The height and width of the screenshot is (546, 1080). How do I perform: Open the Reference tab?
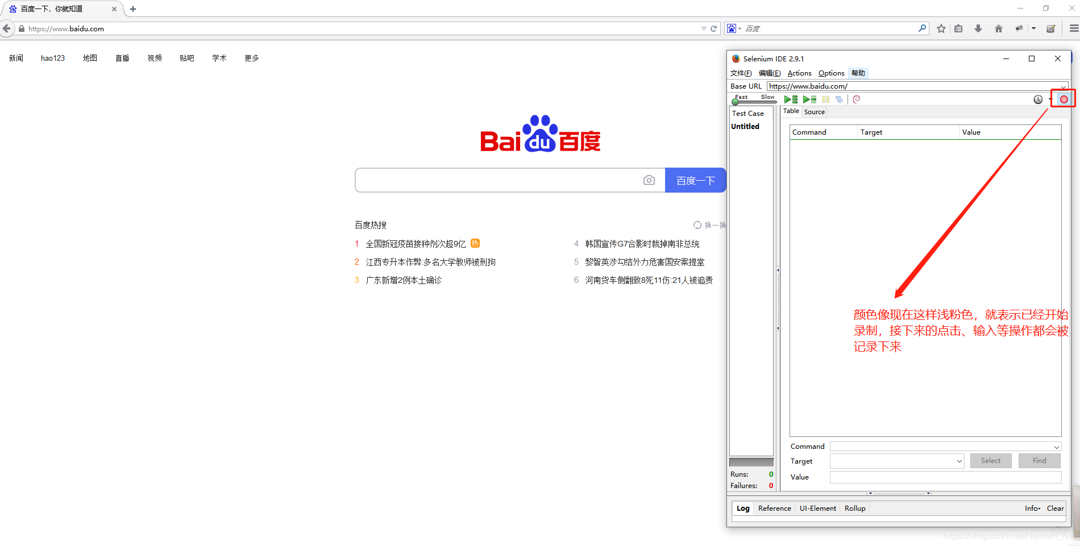774,509
